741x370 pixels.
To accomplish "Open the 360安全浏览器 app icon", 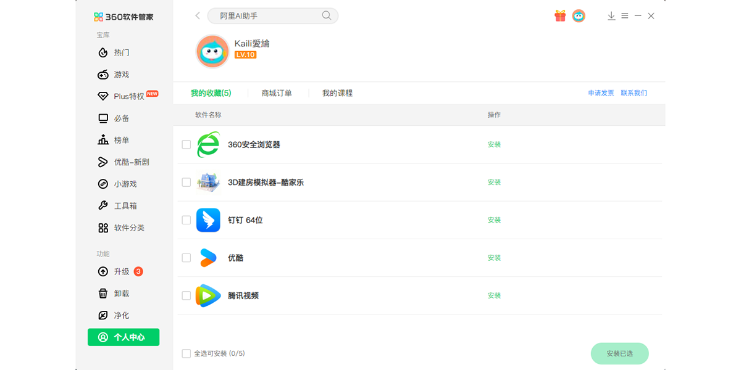I will (x=208, y=144).
